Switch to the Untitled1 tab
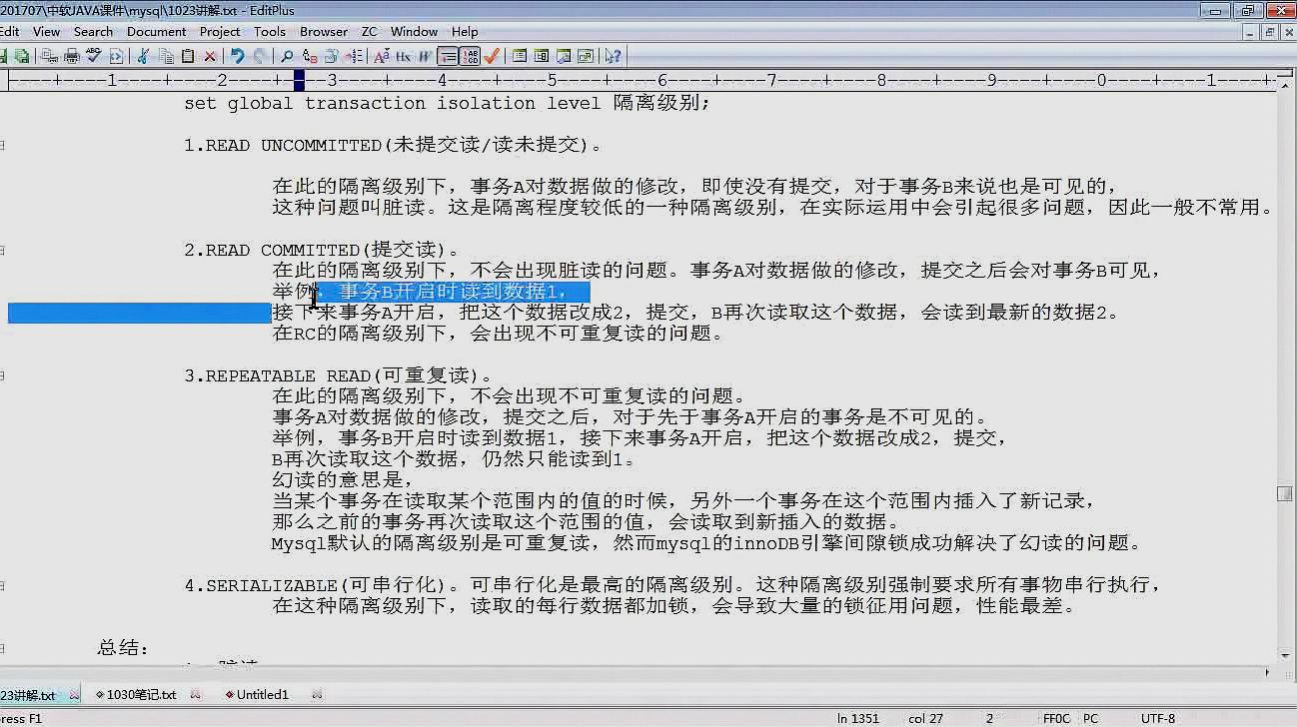The width and height of the screenshot is (1297, 727). click(262, 694)
